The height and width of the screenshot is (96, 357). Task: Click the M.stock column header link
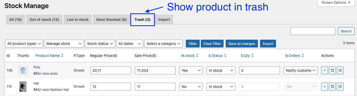[x=188, y=56]
